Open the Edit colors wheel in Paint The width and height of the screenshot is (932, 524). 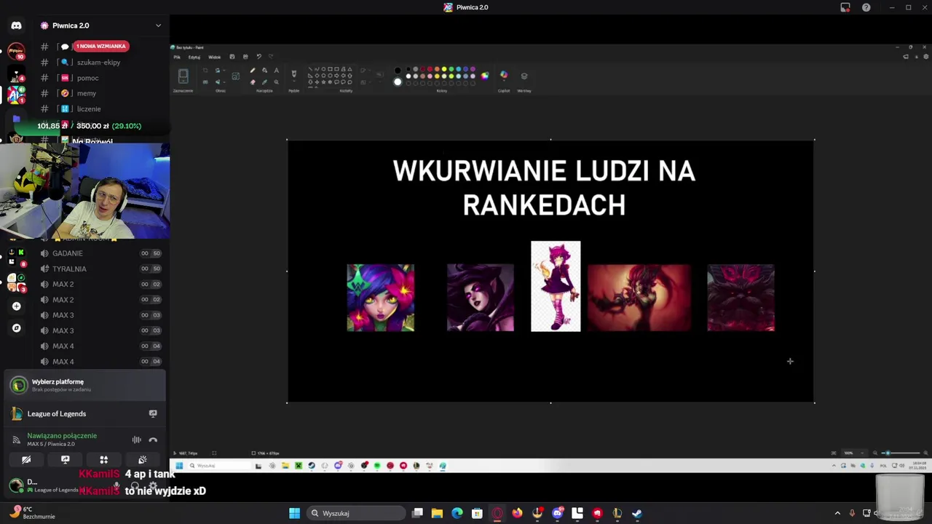coord(485,76)
